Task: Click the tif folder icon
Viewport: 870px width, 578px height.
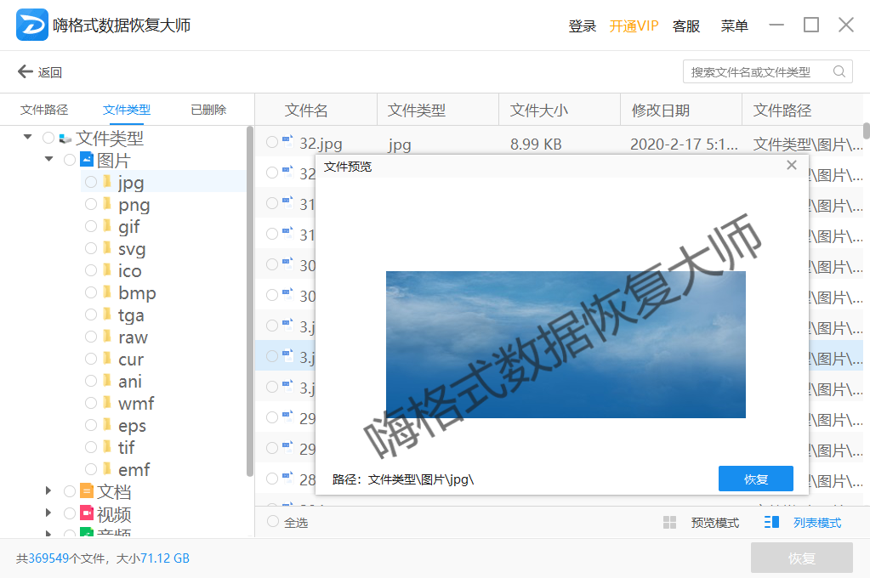Action: 108,447
